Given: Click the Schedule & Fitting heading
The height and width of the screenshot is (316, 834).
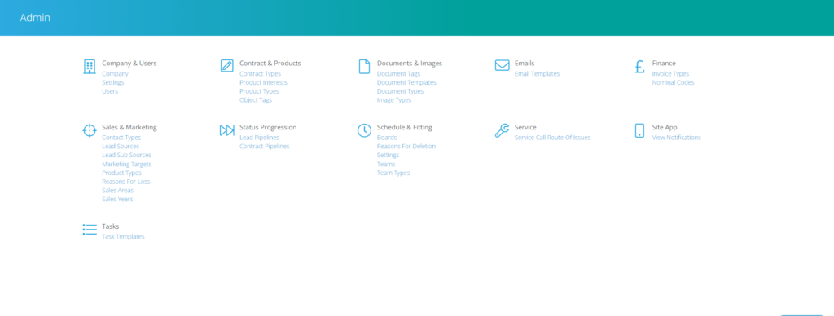Looking at the screenshot, I should [404, 127].
